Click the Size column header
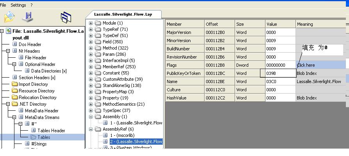 [x=250, y=24]
